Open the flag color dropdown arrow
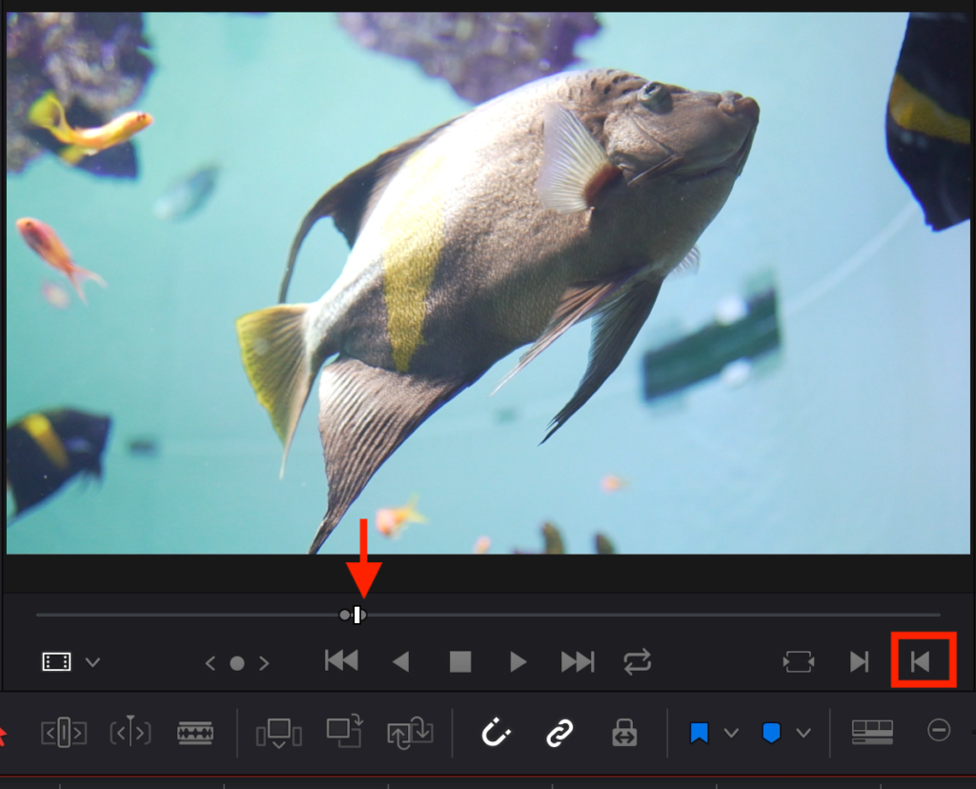Image resolution: width=976 pixels, height=789 pixels. click(731, 733)
